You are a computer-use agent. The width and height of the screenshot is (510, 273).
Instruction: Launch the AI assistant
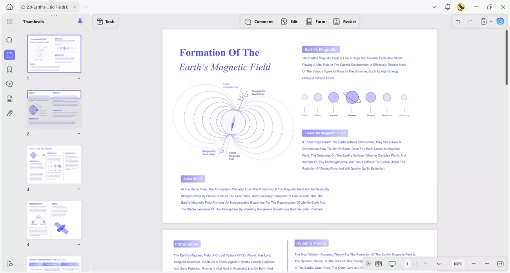tap(500, 21)
